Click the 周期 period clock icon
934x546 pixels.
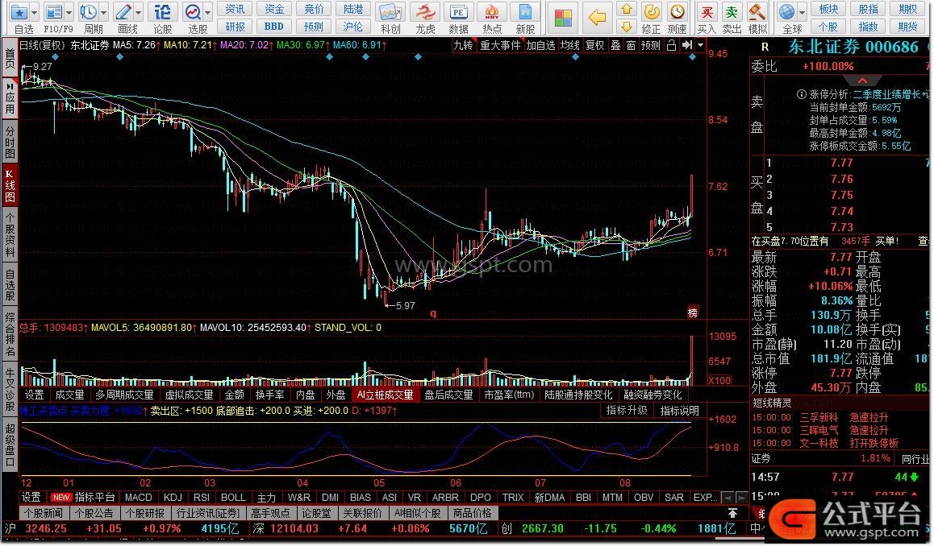pos(88,12)
